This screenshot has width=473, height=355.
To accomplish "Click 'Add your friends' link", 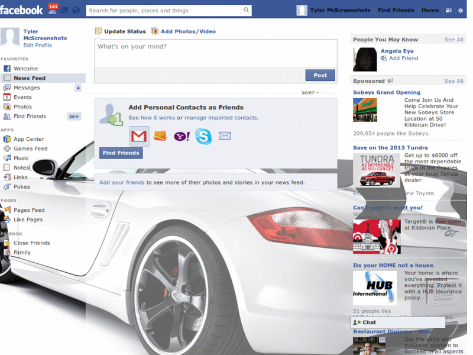I will [x=122, y=182].
